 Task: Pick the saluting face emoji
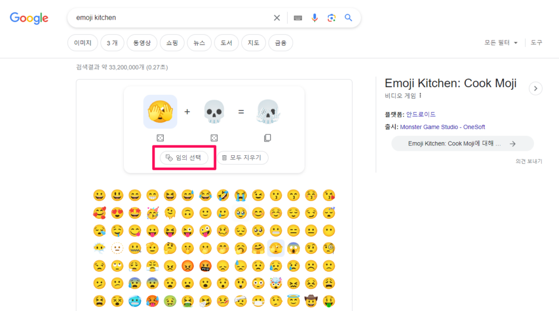click(x=152, y=248)
